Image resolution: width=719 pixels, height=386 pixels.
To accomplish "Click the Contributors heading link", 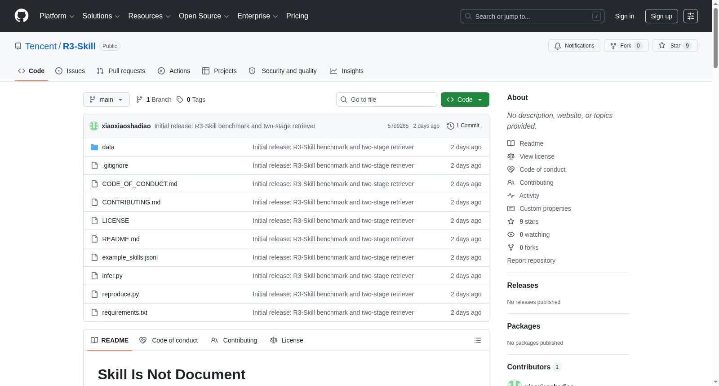I will coord(534,367).
